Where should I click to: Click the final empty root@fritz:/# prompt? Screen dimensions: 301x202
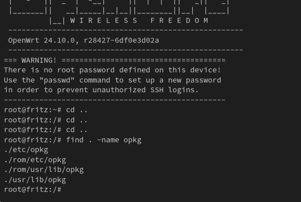tap(33, 190)
